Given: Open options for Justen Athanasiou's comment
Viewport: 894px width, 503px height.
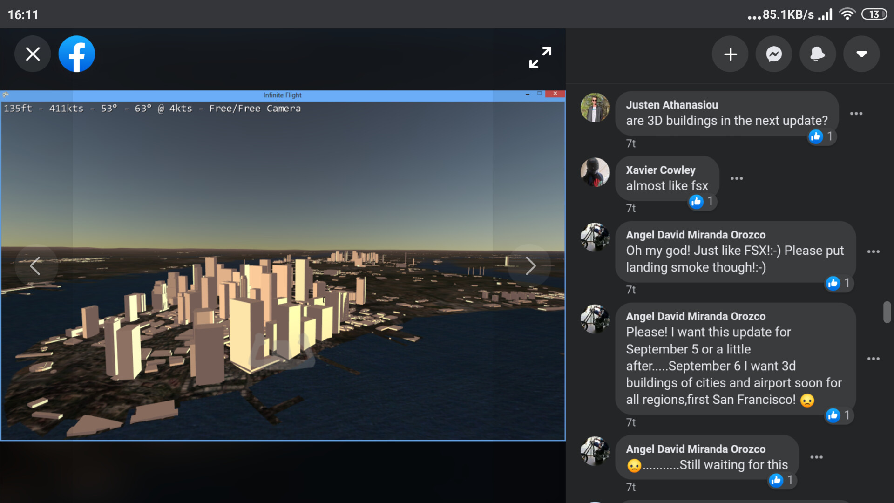Looking at the screenshot, I should (856, 114).
